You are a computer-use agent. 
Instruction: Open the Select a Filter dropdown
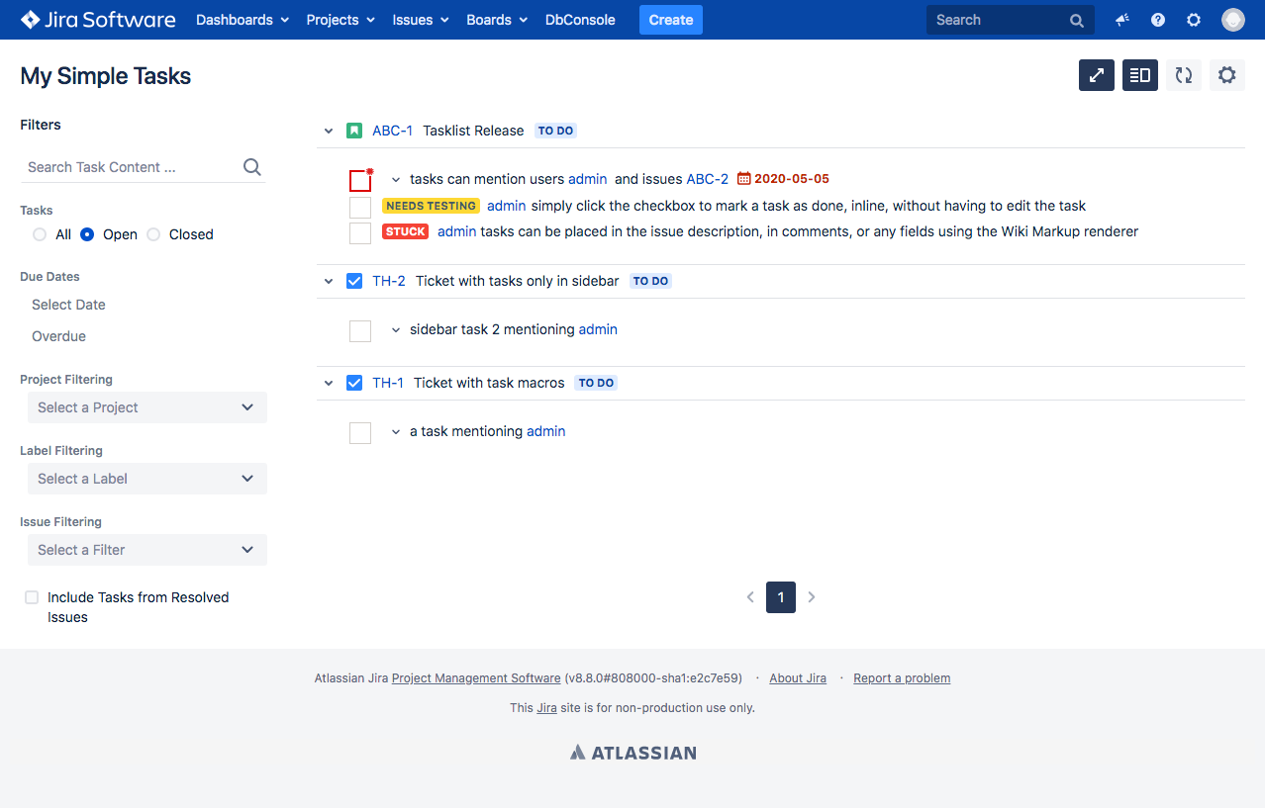(147, 550)
